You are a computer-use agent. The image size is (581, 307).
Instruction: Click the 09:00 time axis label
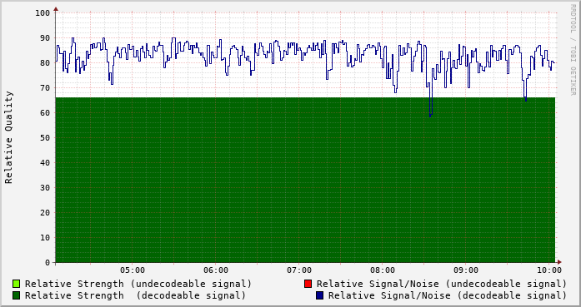[x=466, y=270]
